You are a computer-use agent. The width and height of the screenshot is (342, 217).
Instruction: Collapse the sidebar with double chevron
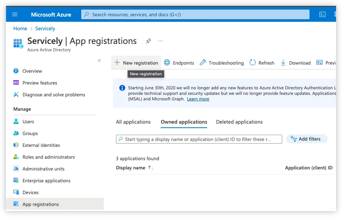[99, 61]
